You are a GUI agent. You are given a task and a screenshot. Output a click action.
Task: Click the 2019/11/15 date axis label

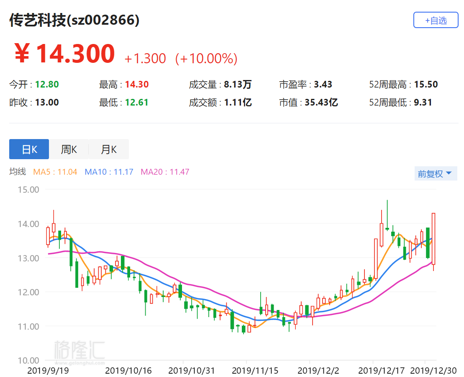click(255, 370)
